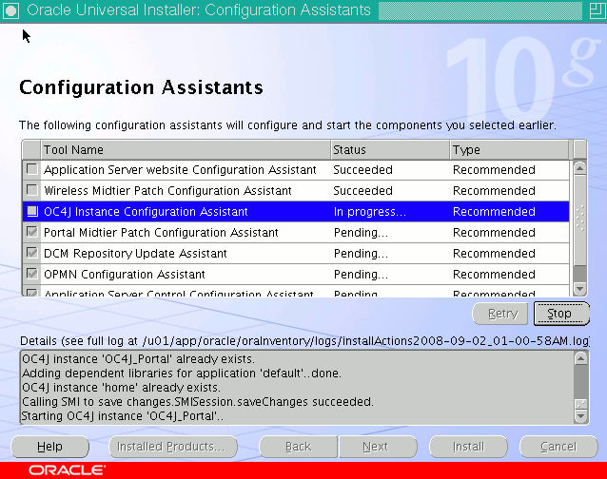Click the Retry button
The width and height of the screenshot is (607, 479).
click(500, 314)
